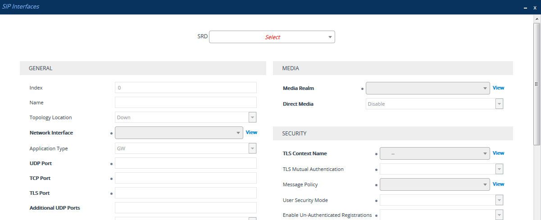Screen dimensions: 541x220
Task: Open Enable Un-Authenticated Registrations dropdown
Action: point(441,215)
